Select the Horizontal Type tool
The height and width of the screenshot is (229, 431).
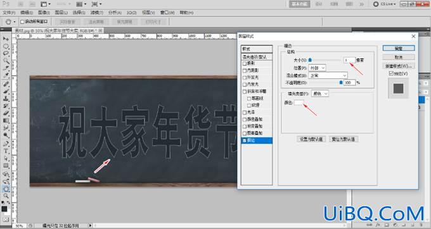pyautogui.click(x=6, y=151)
